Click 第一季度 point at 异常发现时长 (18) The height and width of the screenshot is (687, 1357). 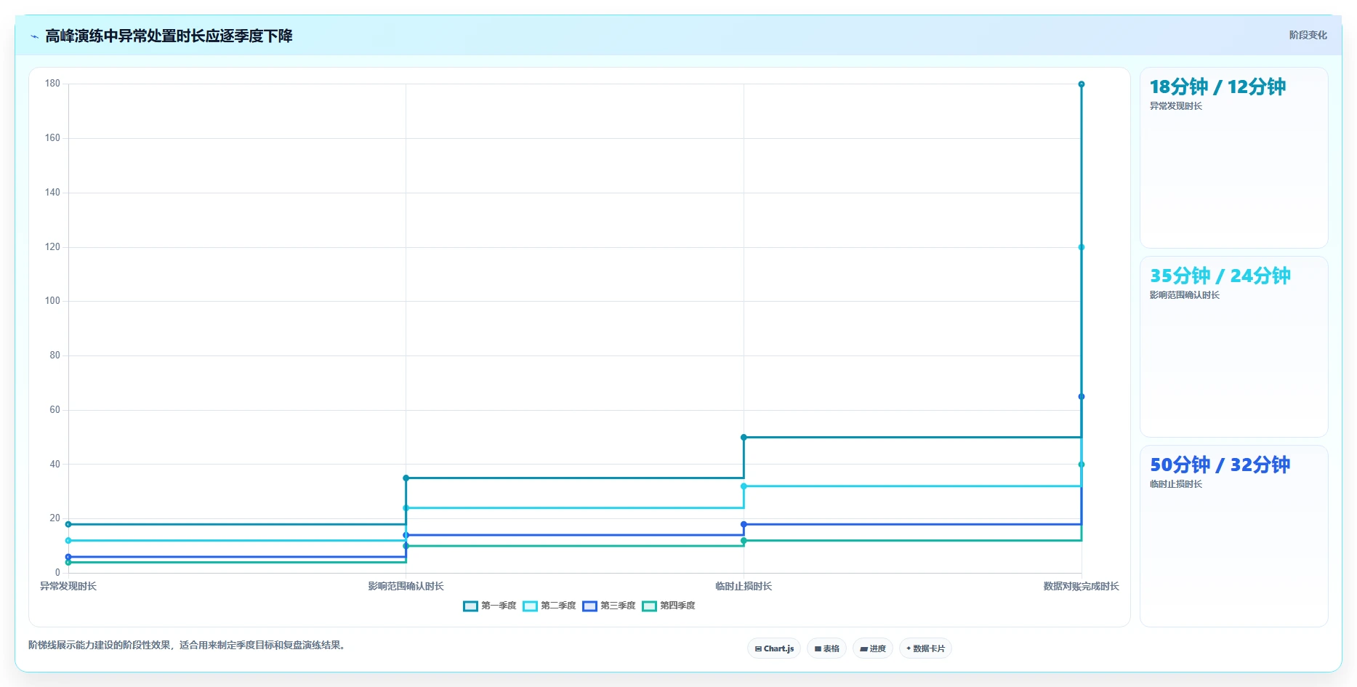point(68,524)
